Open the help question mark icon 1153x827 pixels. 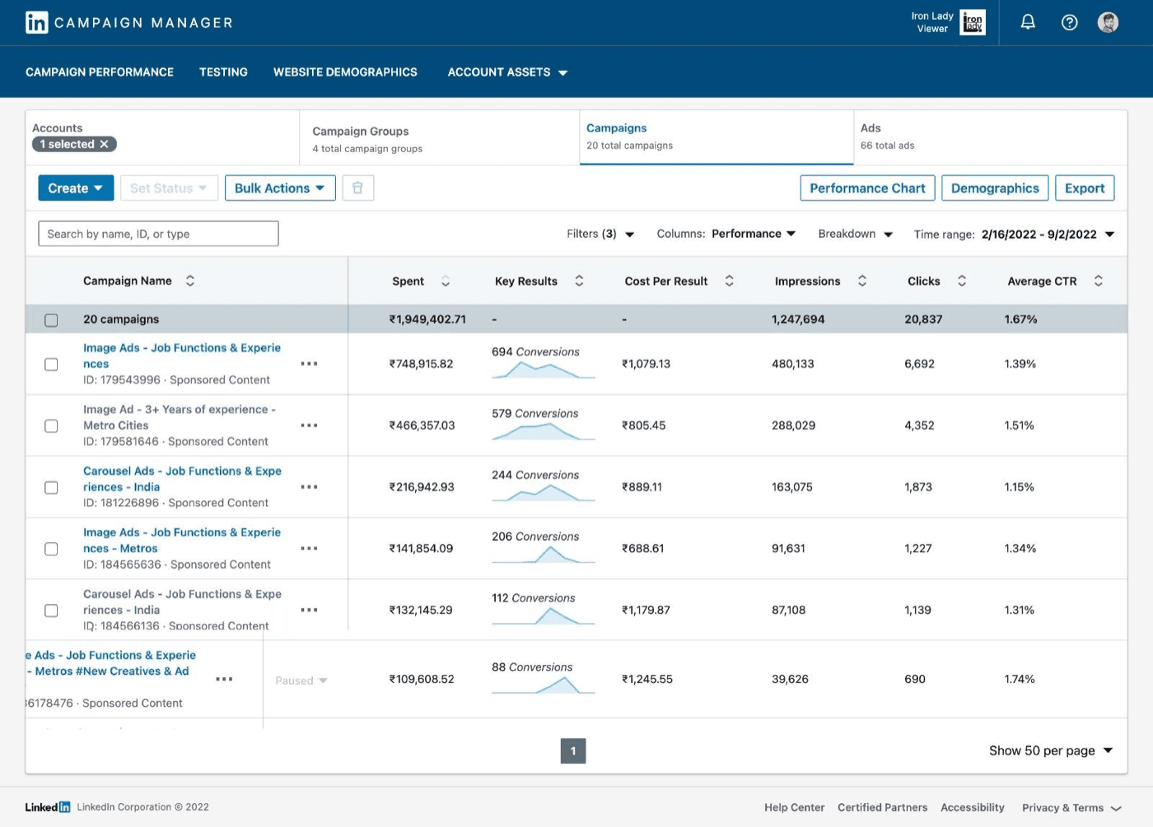coord(1069,22)
